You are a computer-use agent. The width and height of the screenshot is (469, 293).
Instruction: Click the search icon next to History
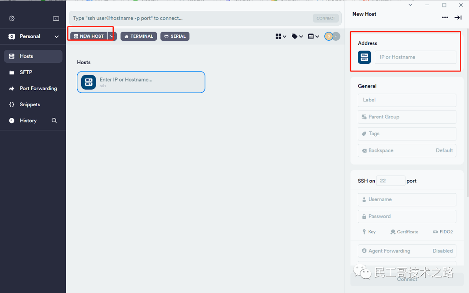pyautogui.click(x=54, y=120)
